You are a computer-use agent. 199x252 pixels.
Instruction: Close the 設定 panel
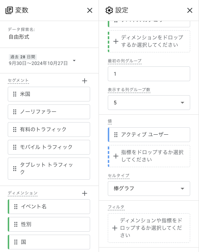tap(190, 10)
